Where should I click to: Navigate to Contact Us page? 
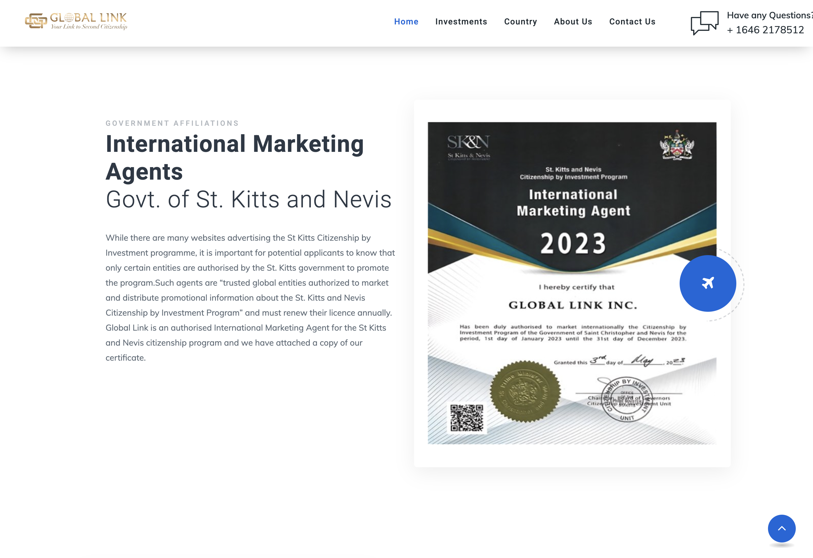632,22
